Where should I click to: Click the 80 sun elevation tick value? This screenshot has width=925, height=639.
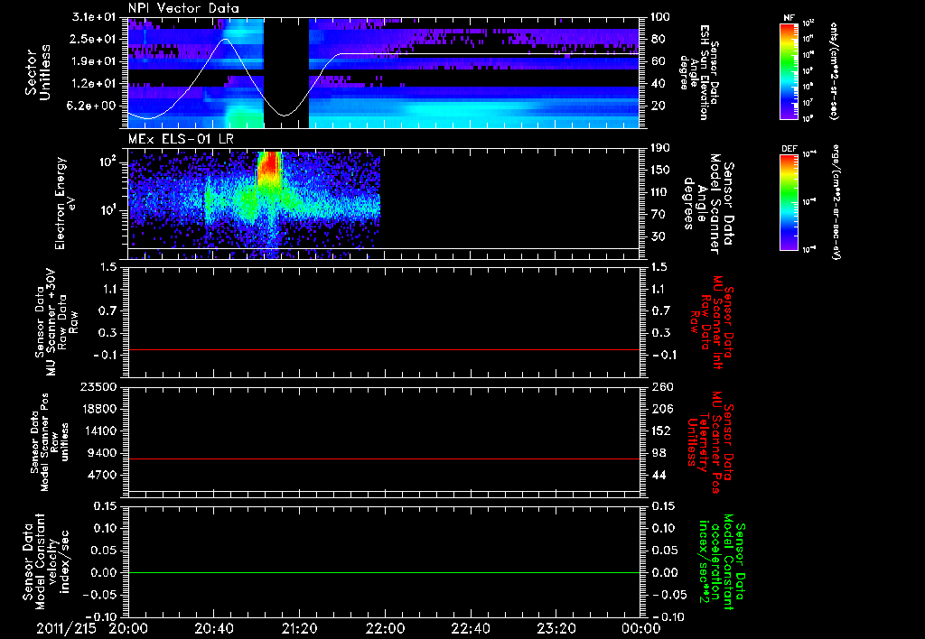point(658,39)
